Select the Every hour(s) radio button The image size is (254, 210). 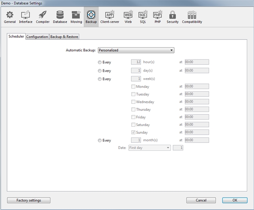[100, 62]
